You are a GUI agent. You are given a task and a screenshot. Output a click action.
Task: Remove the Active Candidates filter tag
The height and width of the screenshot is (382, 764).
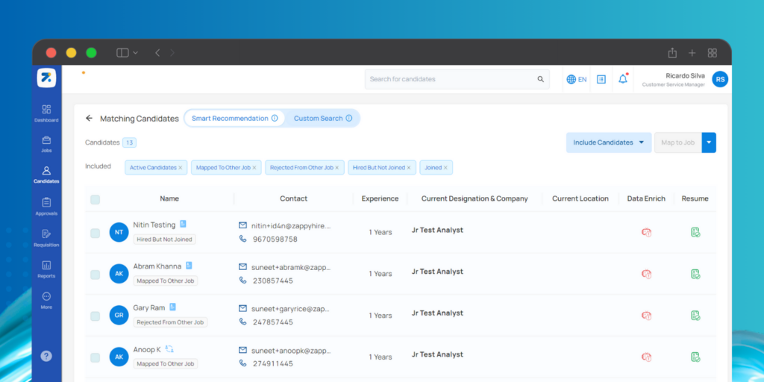180,168
